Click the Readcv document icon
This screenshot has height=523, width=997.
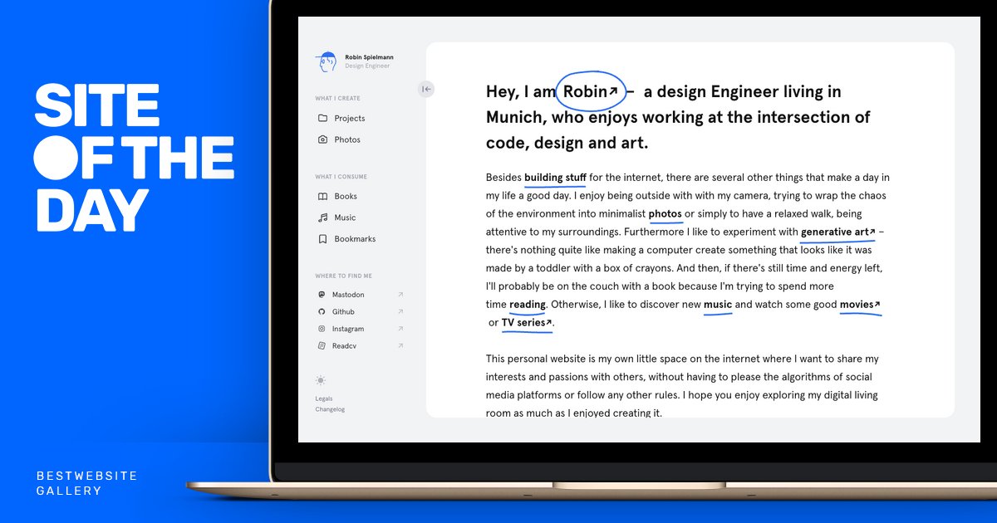(x=323, y=345)
